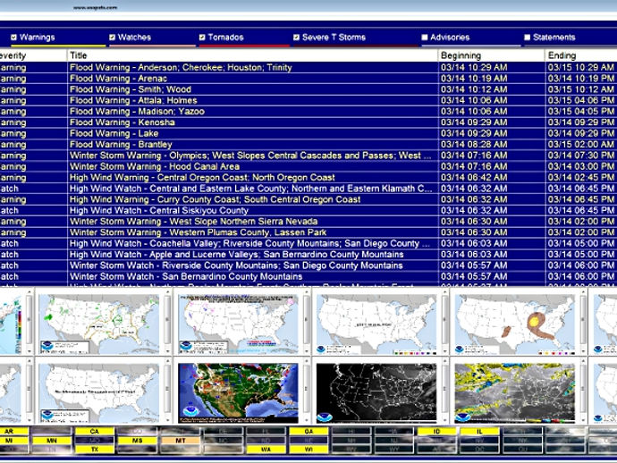Open the colorful green surface analysis map thumbnail
Screen dimensions: 617x463
coord(238,393)
